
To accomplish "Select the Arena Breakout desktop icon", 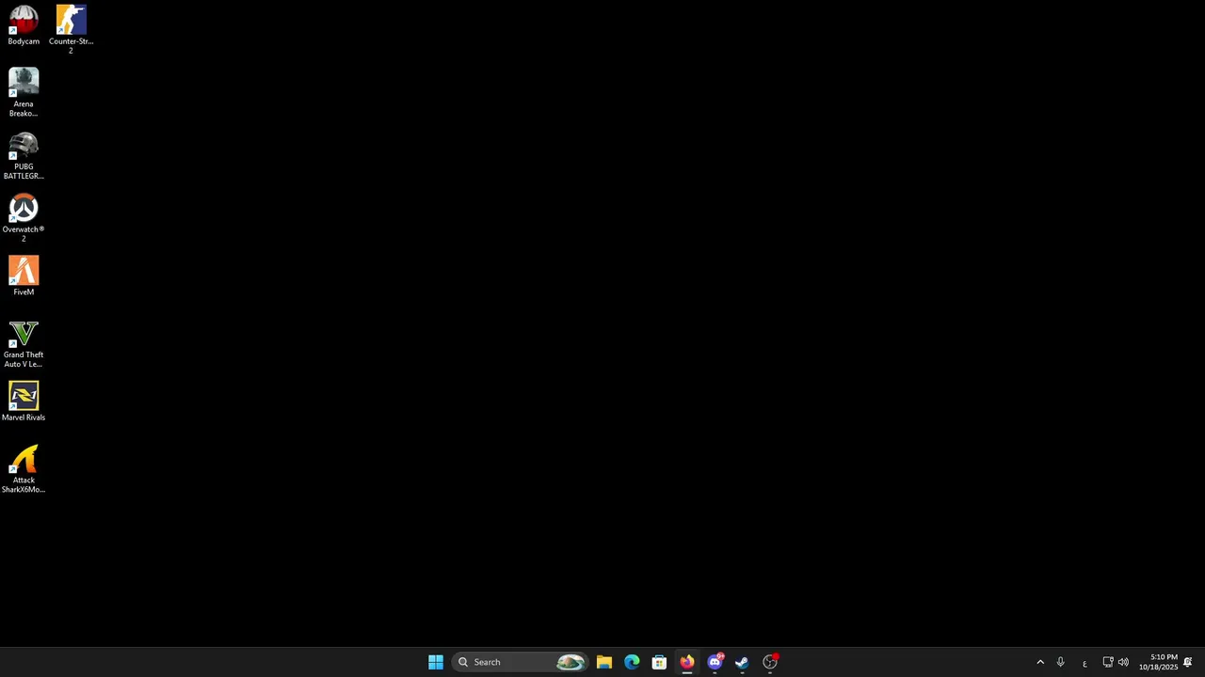I will pos(24,92).
